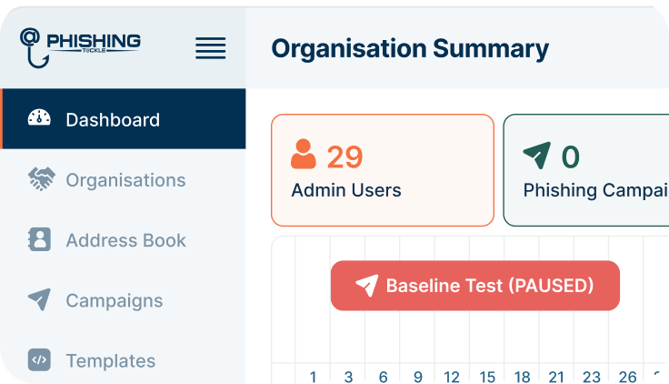Toggle the hamburger sidebar menu
669x384 pixels.
coord(210,48)
